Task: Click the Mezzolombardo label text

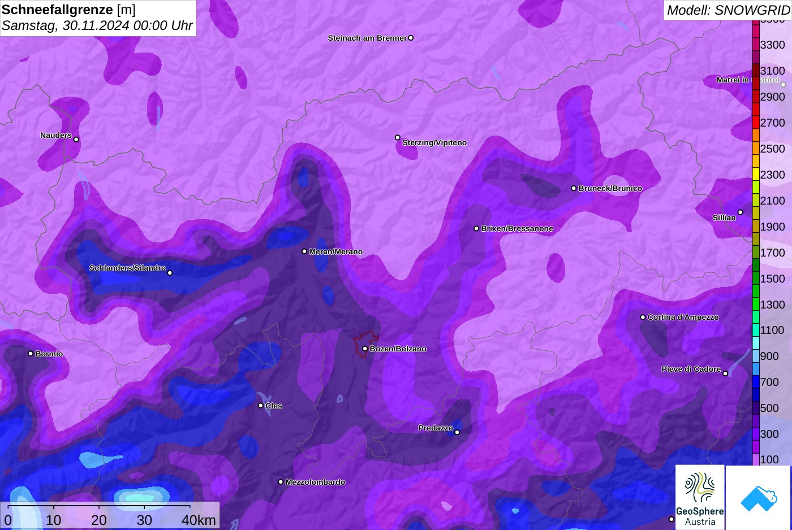Action: point(315,482)
